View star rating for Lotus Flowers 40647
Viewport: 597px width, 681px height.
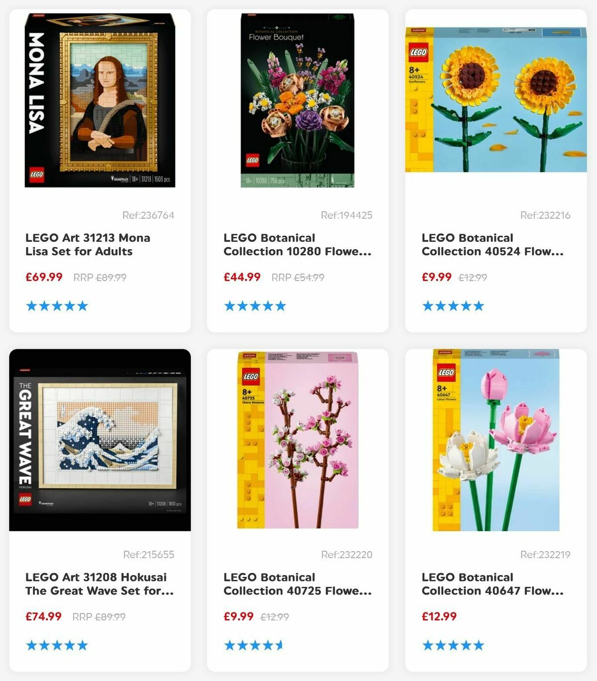tap(453, 646)
